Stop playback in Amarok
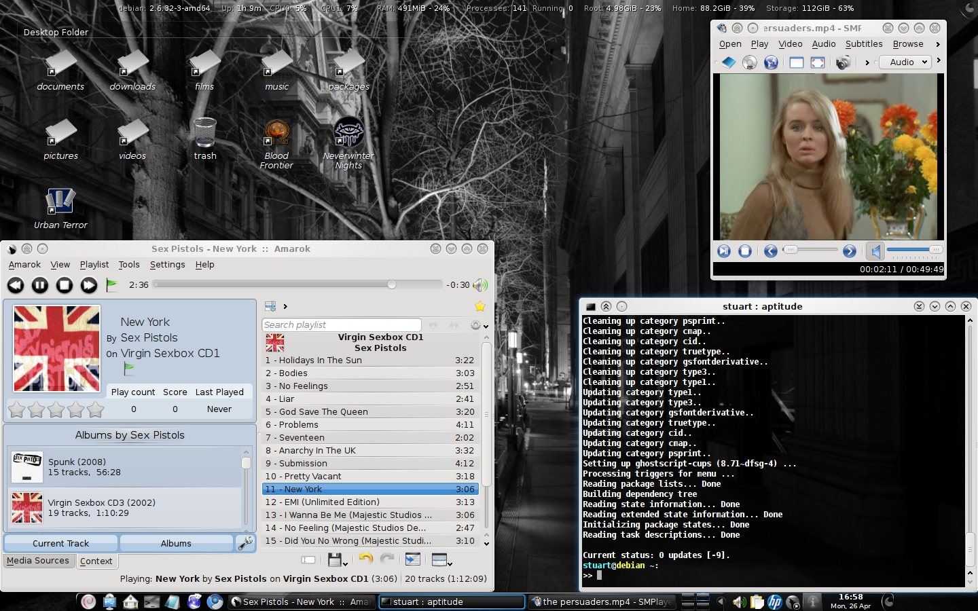 coord(65,285)
